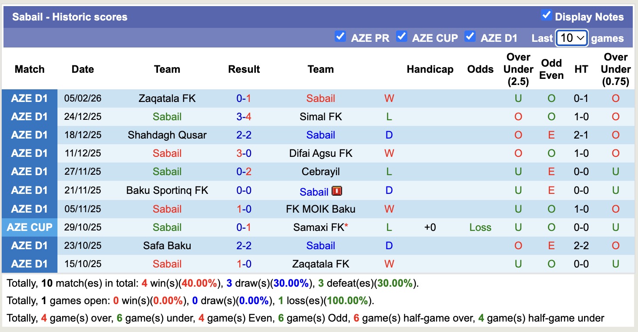Uncheck the Display Notes checkbox

[x=546, y=15]
